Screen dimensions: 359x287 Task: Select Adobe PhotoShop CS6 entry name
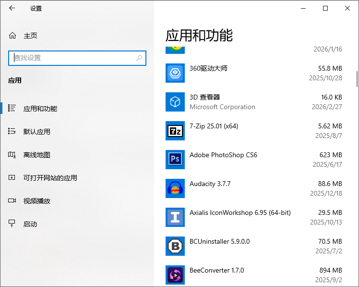(224, 155)
